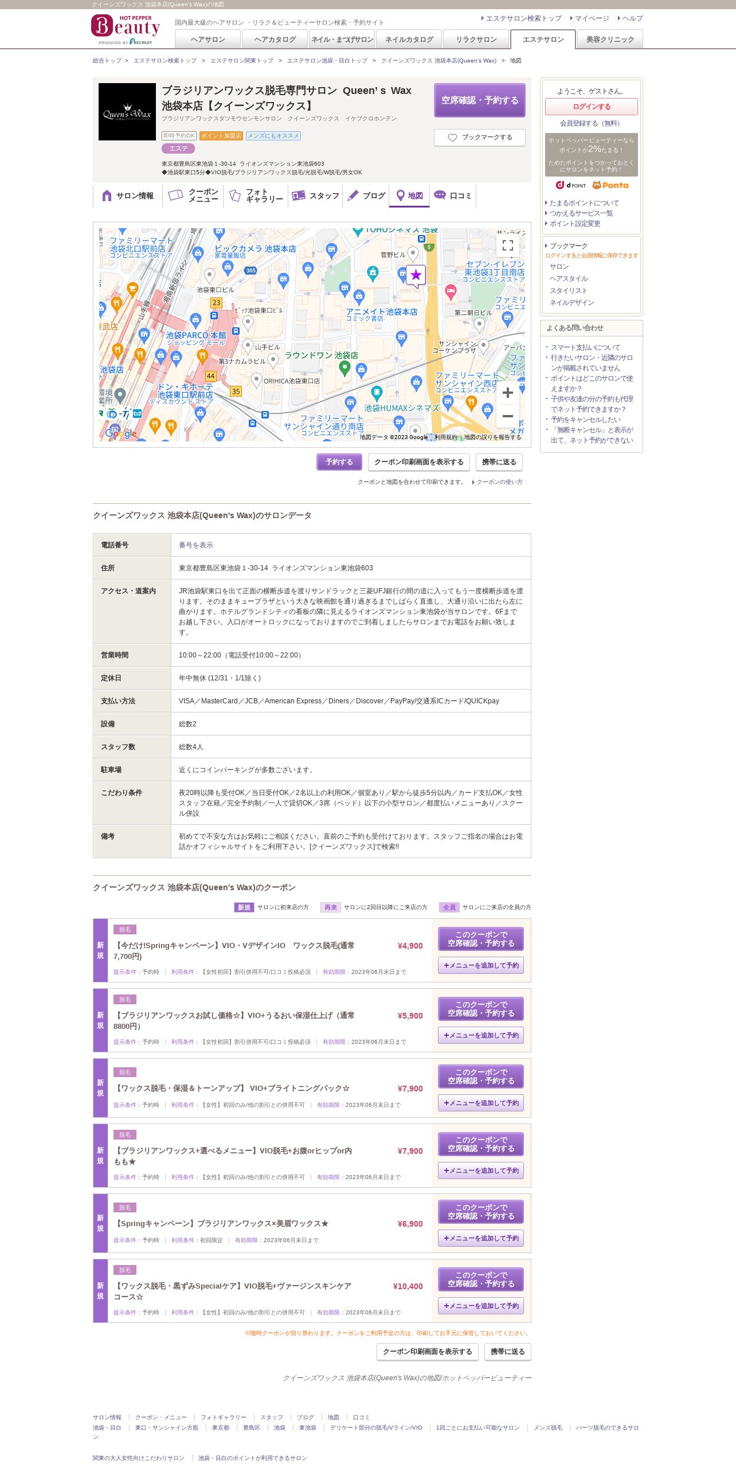Select the green ラウンドワン 池袋店 map pin
The height and width of the screenshot is (1472, 736).
coord(344,368)
